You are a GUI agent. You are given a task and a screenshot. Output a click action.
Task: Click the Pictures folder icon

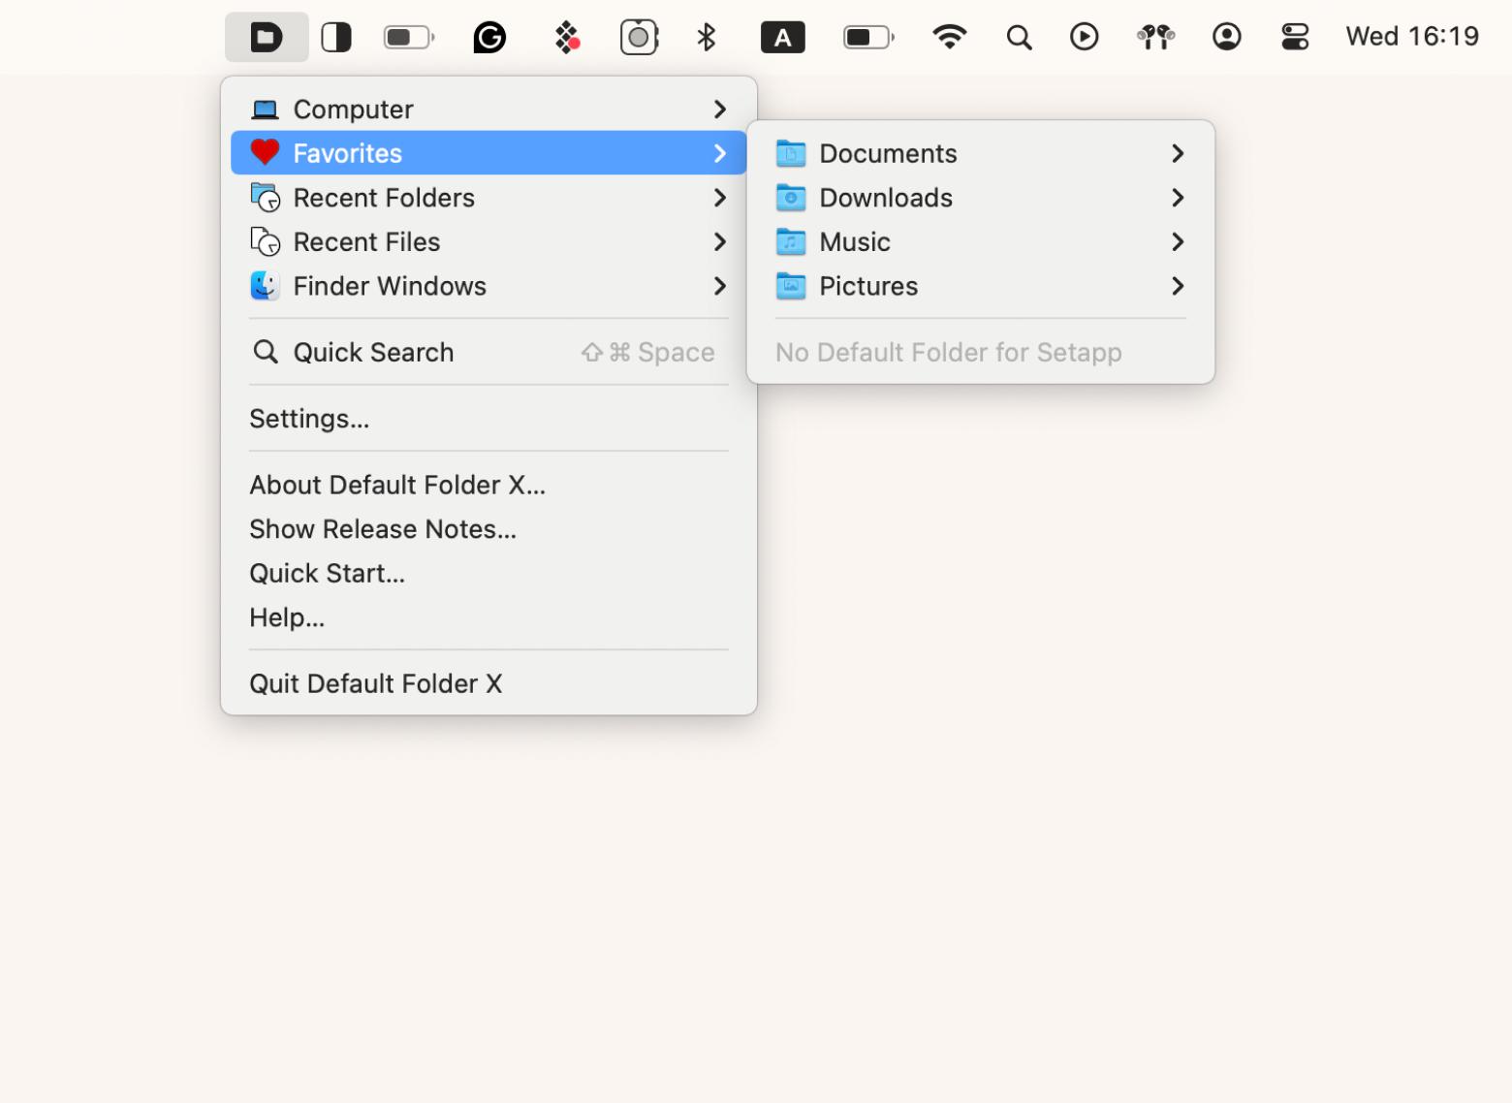(x=791, y=286)
